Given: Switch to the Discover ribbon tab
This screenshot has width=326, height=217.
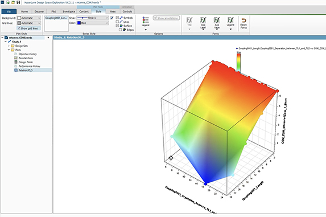Looking at the screenshot, I should (x=39, y=11).
